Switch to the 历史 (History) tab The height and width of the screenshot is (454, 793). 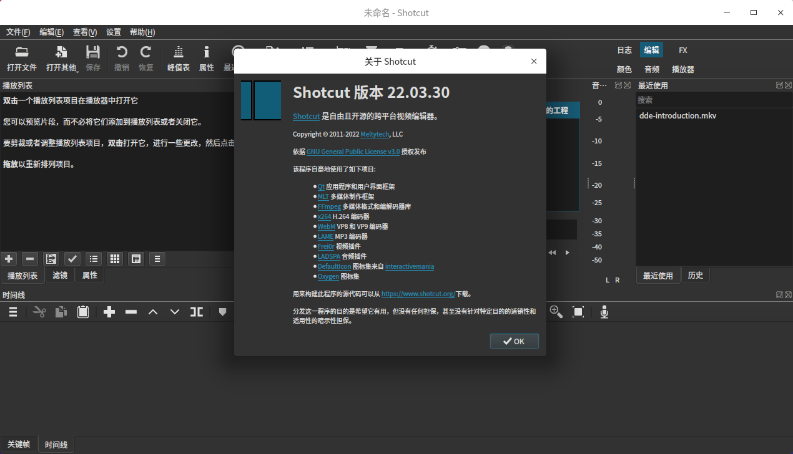[x=695, y=275]
